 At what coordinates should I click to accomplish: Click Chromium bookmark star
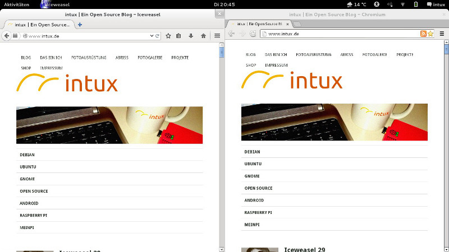click(430, 34)
